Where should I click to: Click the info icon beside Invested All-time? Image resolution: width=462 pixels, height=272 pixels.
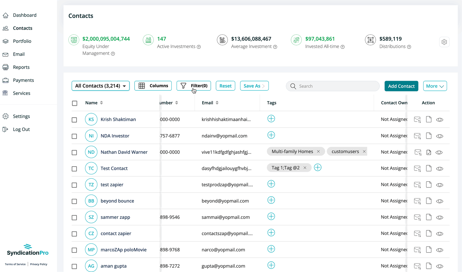point(342,47)
